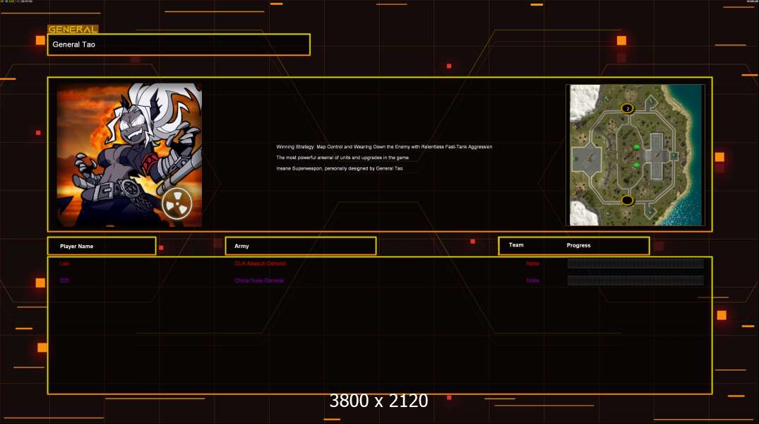
Task: Select the China Nuke General army text
Action: click(259, 281)
